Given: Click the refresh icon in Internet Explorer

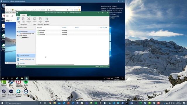Looking at the screenshot, I should coord(49,10).
